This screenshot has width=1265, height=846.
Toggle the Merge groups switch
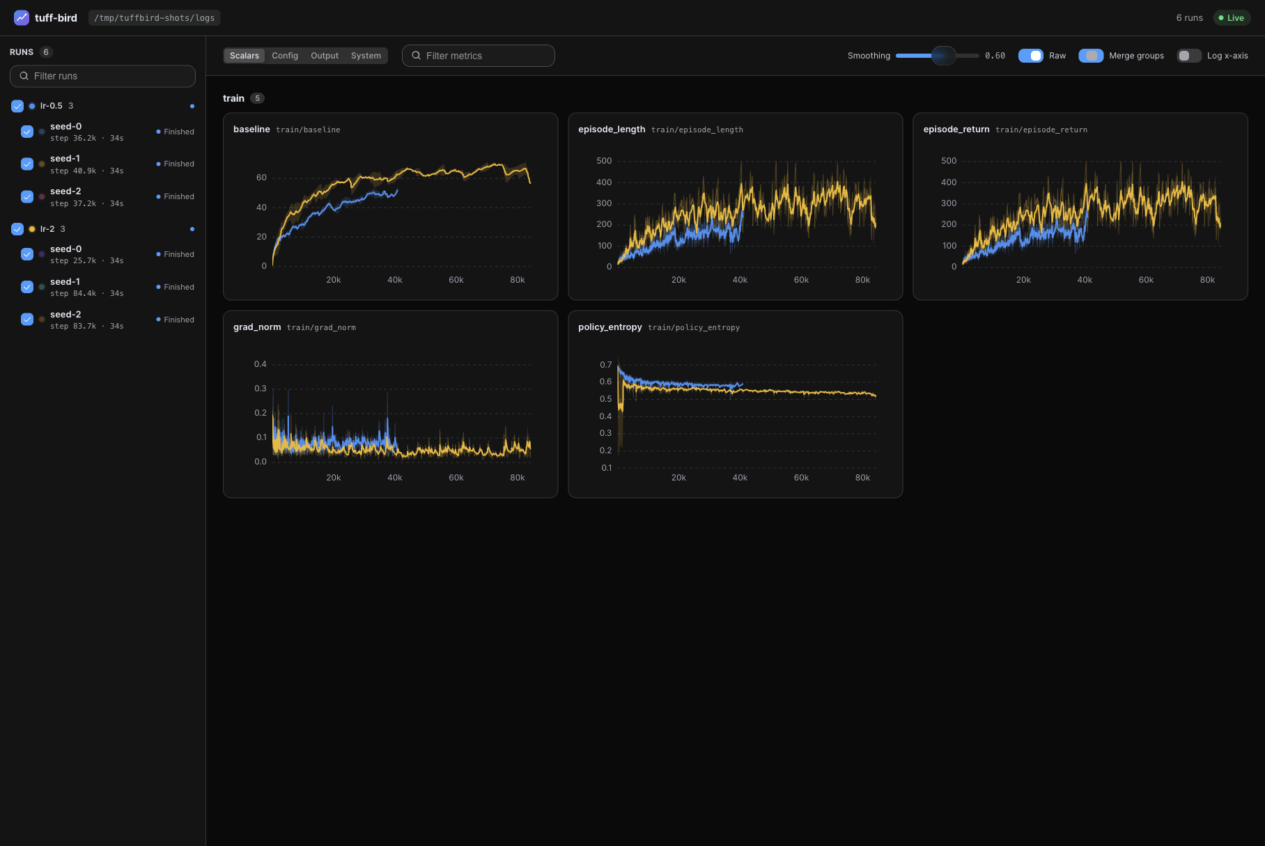[x=1091, y=56]
